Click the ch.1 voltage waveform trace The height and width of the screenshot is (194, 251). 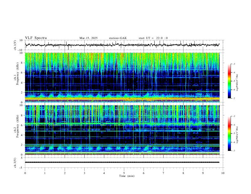click(122, 45)
